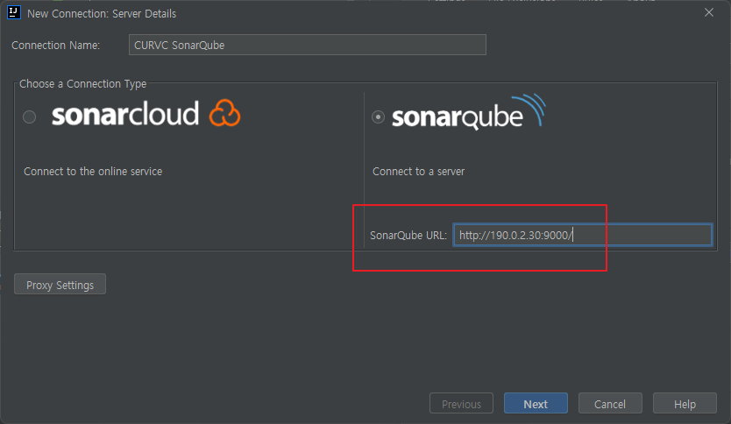Screen dimensions: 731x424
Task: Click the 'Connect to the online service' text
Action: (x=93, y=172)
